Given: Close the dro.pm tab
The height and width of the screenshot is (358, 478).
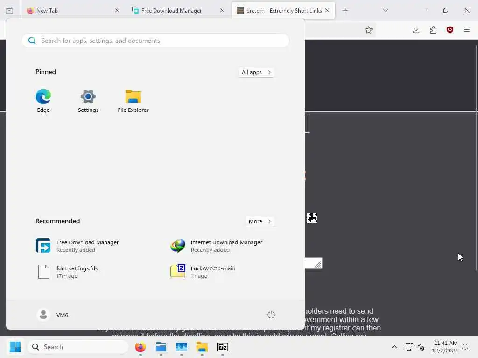Looking at the screenshot, I should point(327,10).
